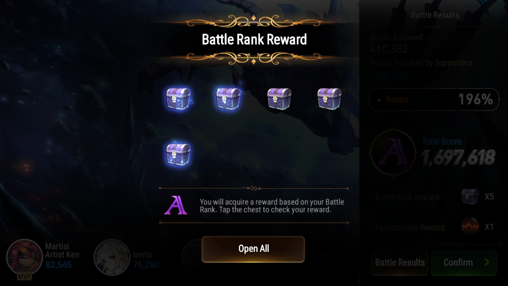Viewport: 508px width, 286px height.
Task: Expand the Bonus 196% section
Action: coord(434,100)
